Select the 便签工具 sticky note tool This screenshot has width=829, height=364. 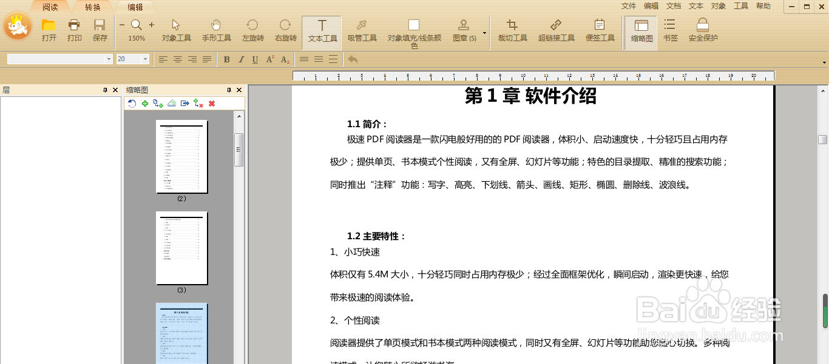point(600,30)
